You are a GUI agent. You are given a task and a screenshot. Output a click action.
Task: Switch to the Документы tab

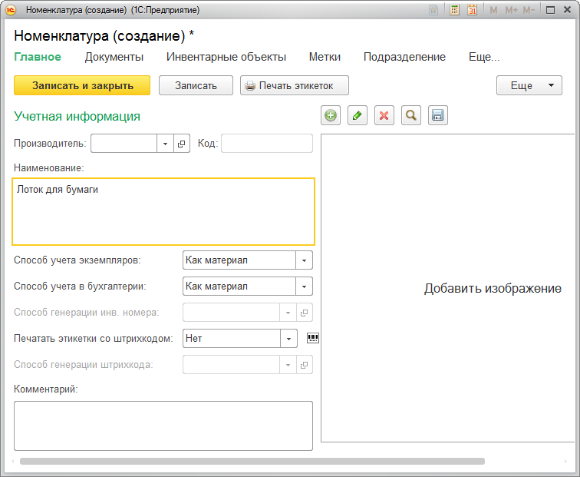pyautogui.click(x=114, y=57)
